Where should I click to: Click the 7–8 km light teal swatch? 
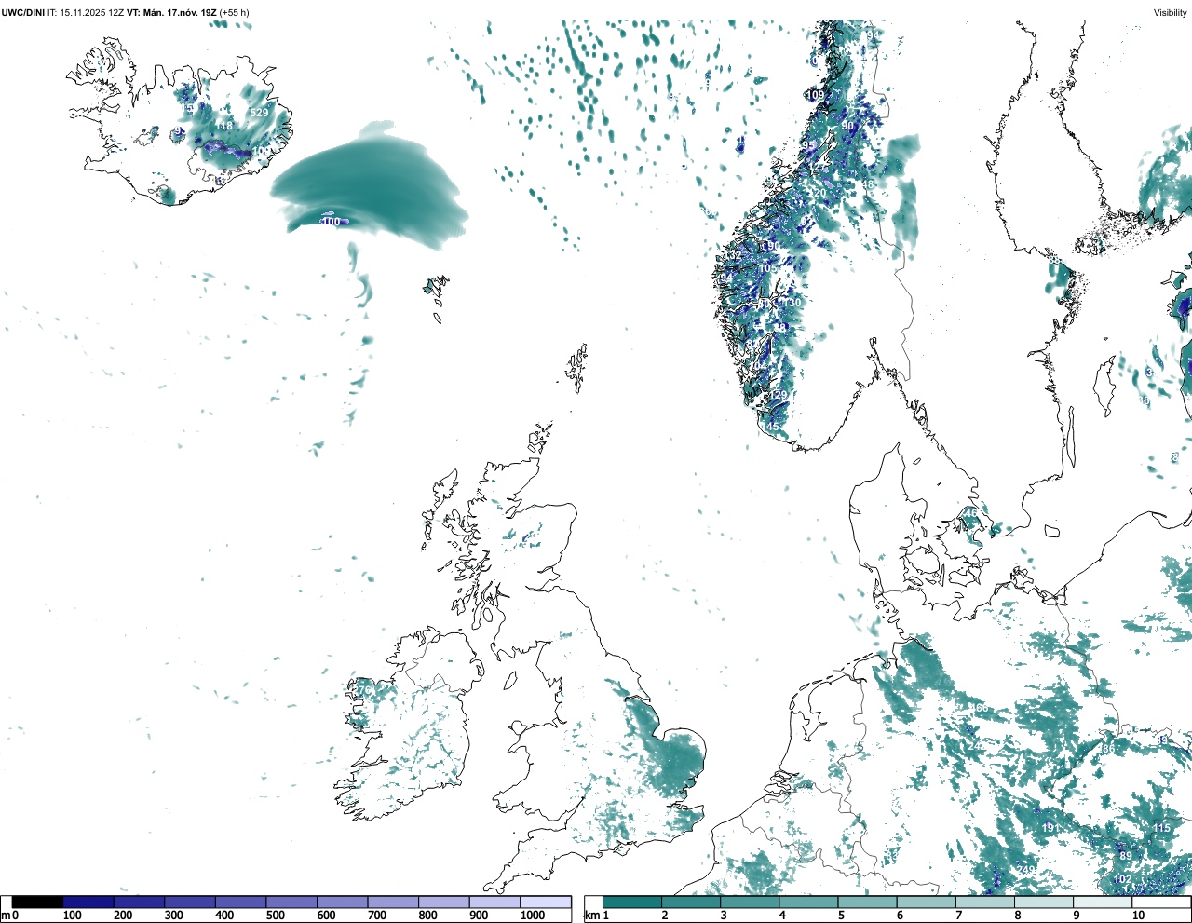984,902
